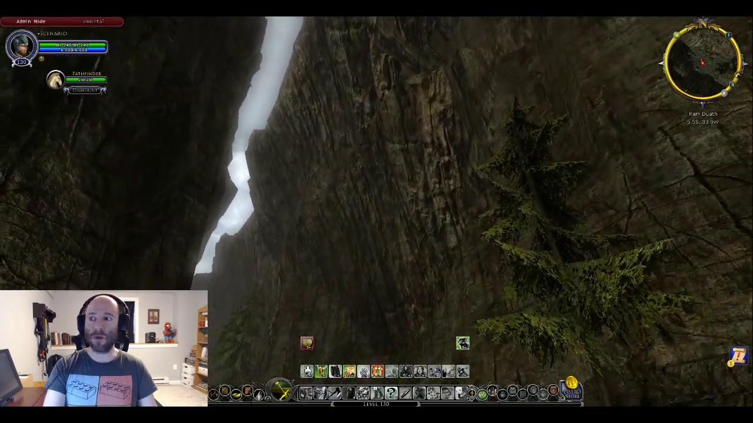The height and width of the screenshot is (423, 753).
Task: Click the green orb on the minimap ring
Action: tap(677, 35)
